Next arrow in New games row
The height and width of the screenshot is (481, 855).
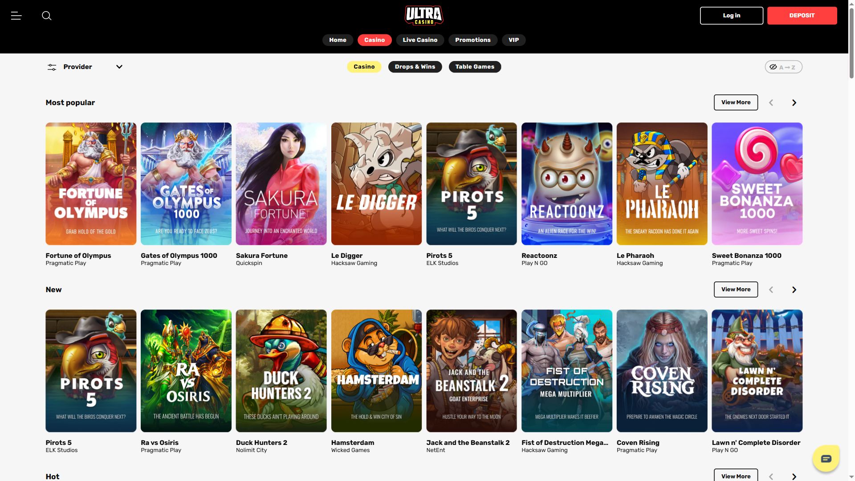(x=794, y=289)
